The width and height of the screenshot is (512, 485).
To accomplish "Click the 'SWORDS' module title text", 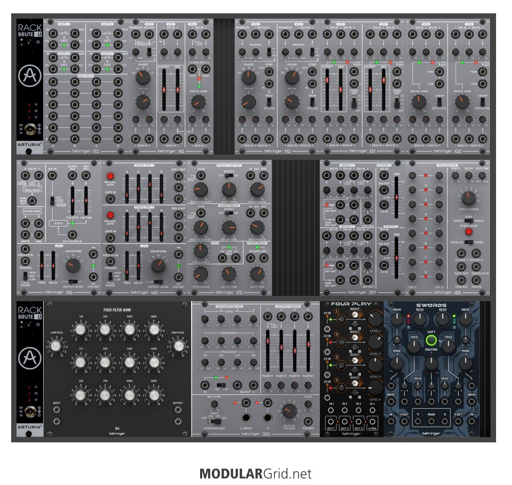I will (x=431, y=305).
